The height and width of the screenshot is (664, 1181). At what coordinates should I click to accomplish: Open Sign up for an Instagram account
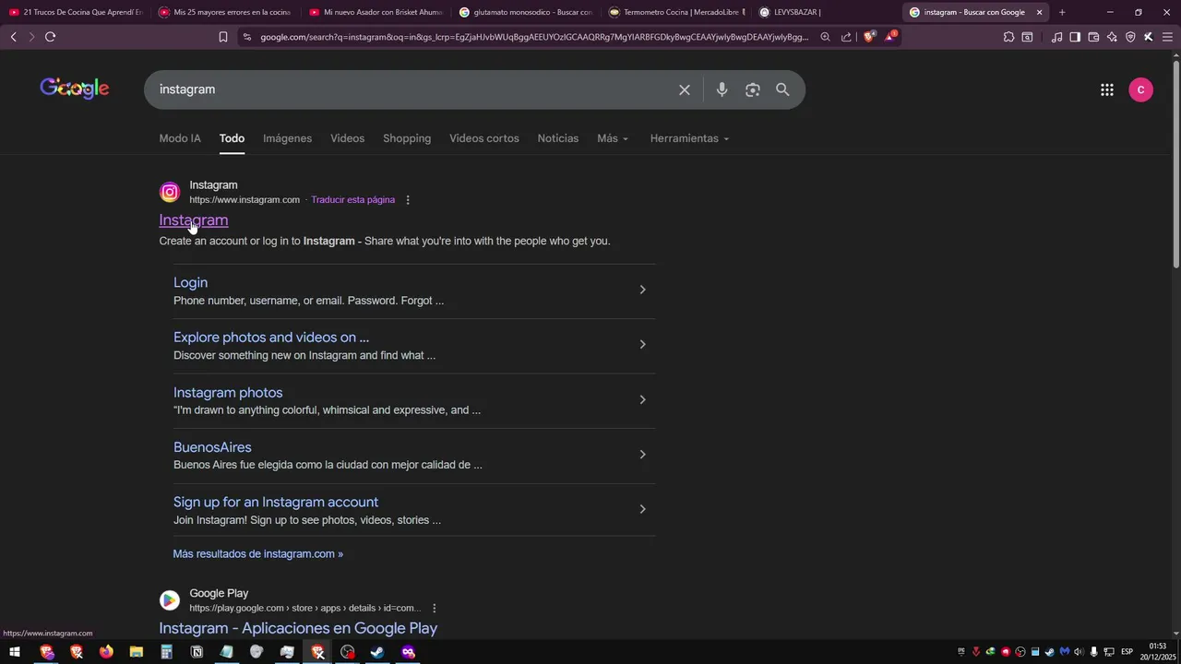click(276, 502)
